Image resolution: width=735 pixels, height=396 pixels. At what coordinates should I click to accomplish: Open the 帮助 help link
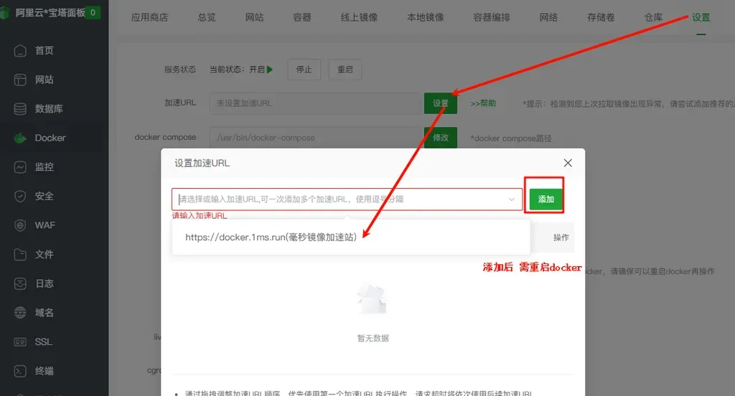coord(483,103)
